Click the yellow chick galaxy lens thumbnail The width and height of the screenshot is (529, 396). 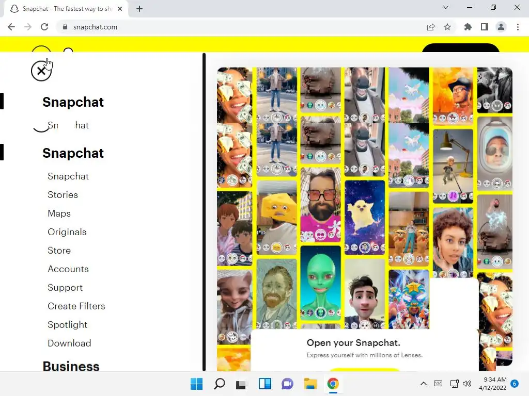[x=365, y=218]
